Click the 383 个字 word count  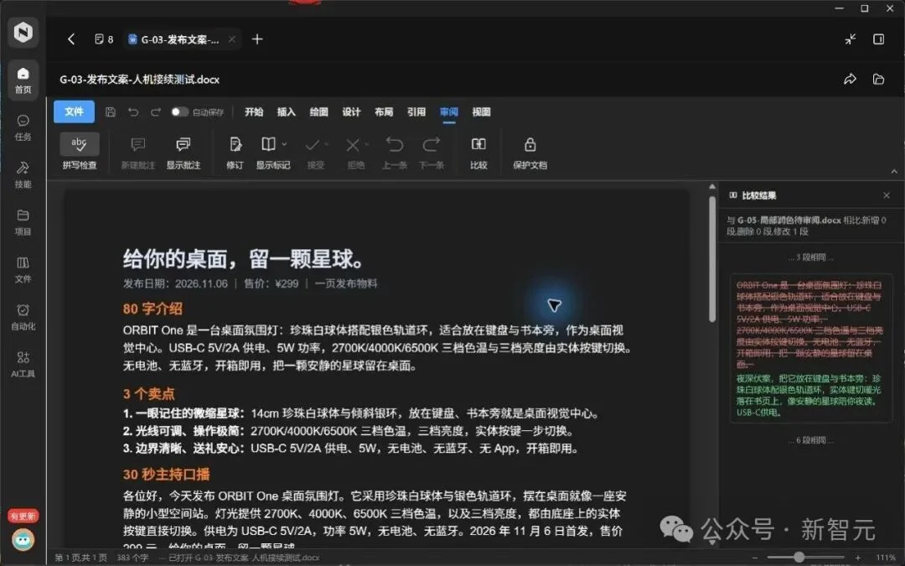click(x=132, y=558)
